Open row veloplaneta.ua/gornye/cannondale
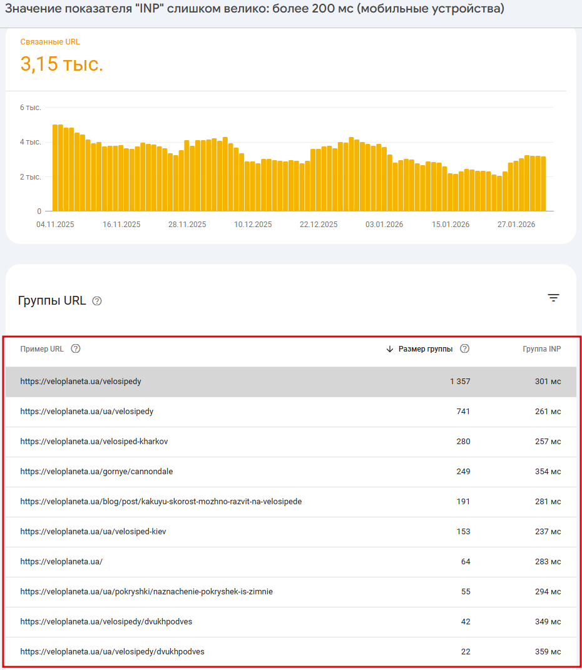582x670 pixels. 290,472
